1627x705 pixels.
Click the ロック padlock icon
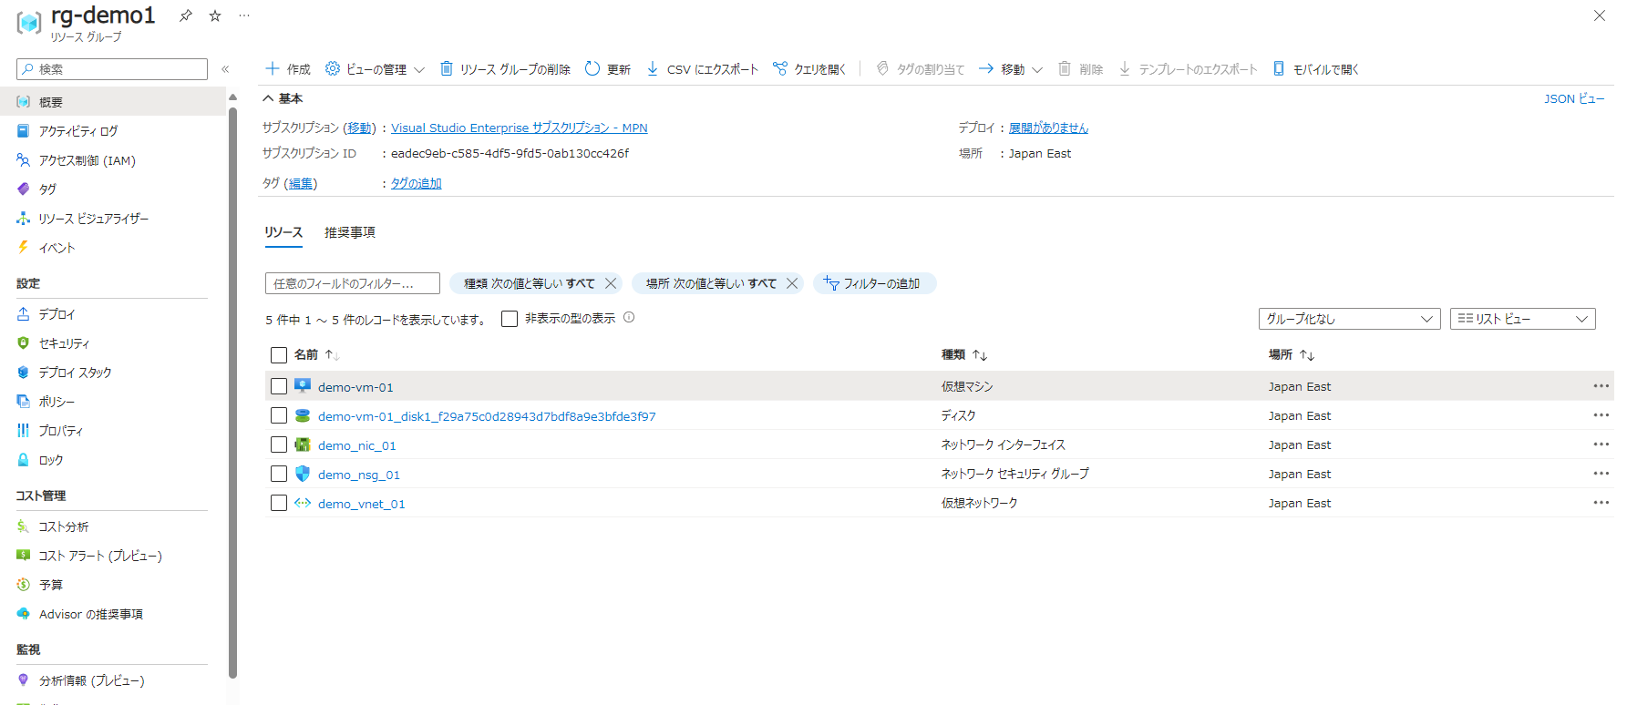tap(24, 460)
